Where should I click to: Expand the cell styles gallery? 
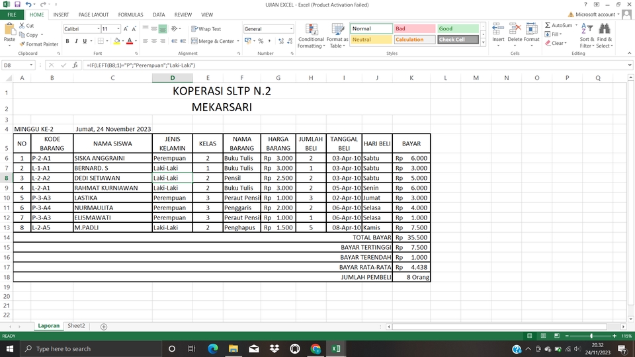click(x=483, y=42)
